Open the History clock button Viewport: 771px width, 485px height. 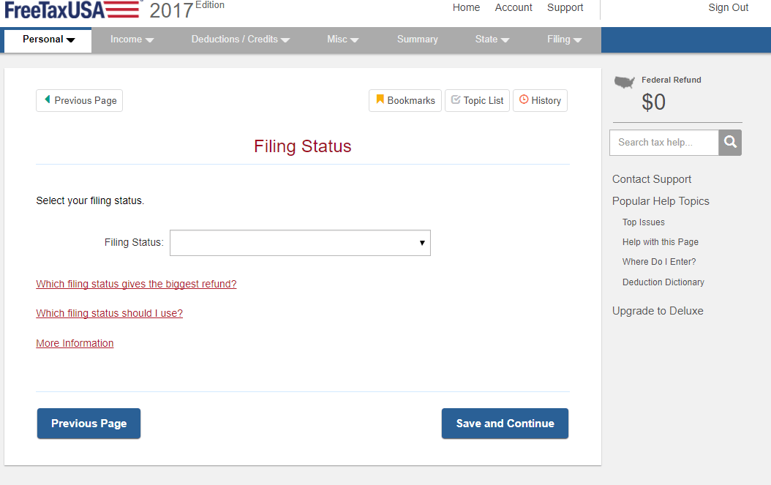click(x=540, y=100)
